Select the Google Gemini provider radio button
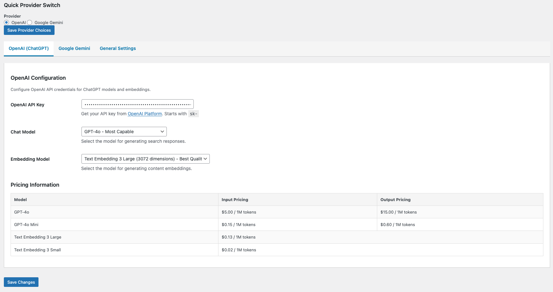 tap(30, 22)
